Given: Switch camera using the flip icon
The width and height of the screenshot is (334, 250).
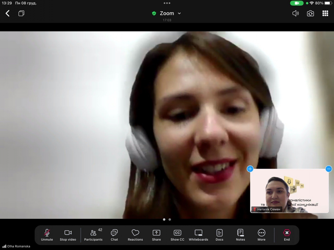Looking at the screenshot, I should click(x=310, y=13).
